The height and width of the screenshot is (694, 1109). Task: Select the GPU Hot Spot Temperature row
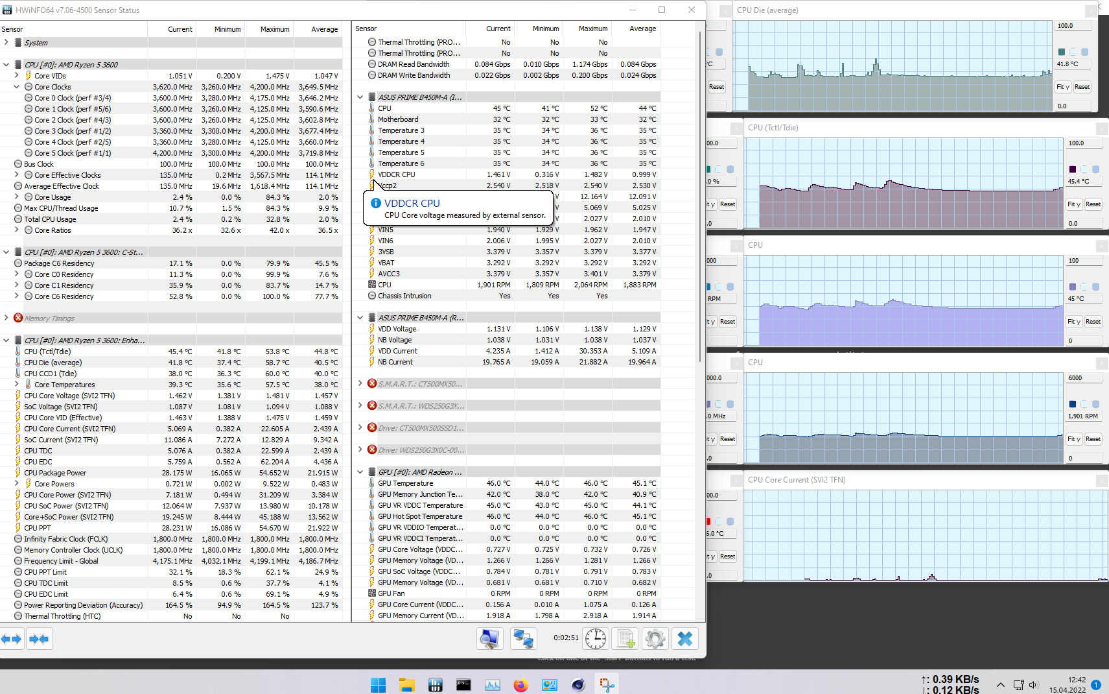tap(507, 516)
